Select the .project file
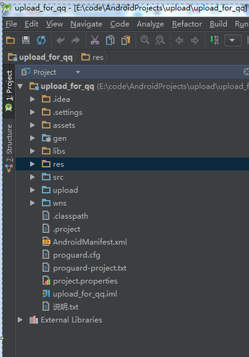The image size is (249, 357). point(66,229)
